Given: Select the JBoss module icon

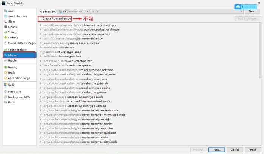Looking at the screenshot, I should tap(5, 22).
